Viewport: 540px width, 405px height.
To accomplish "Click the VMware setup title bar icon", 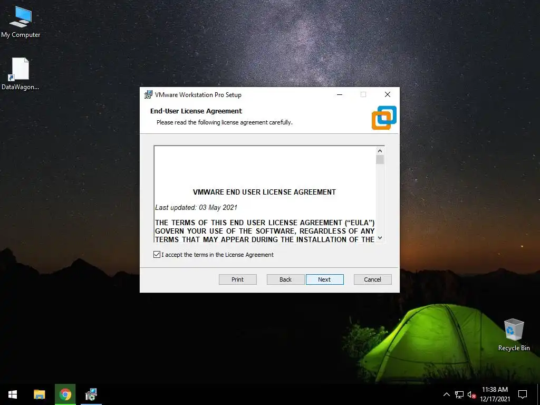I will click(x=148, y=94).
